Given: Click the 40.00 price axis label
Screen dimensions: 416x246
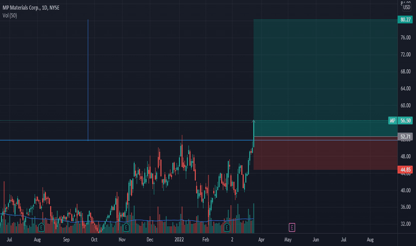Looking at the screenshot, I should pos(406,191).
